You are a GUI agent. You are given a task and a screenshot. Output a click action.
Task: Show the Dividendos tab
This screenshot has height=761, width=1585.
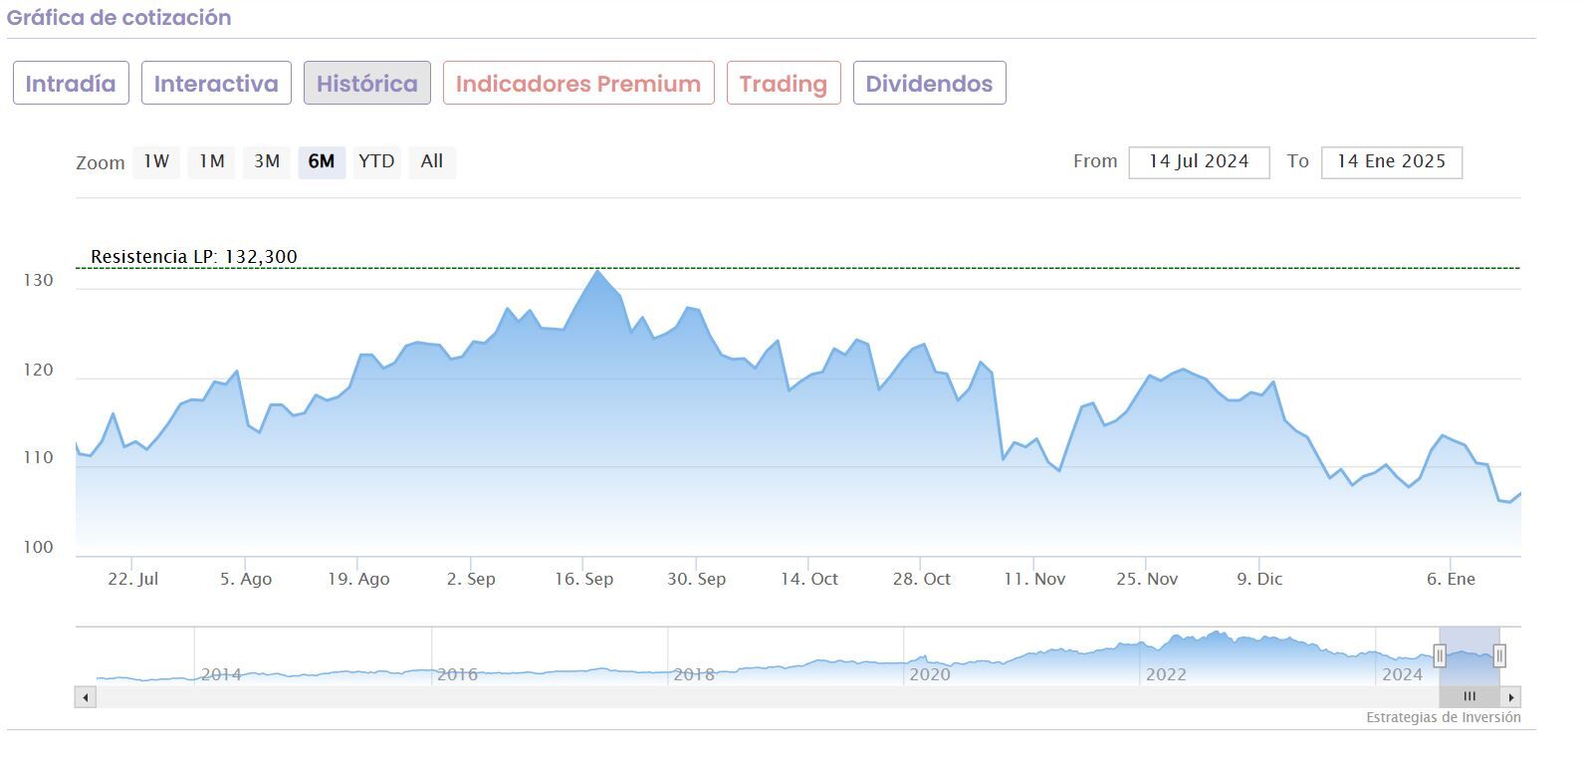(x=929, y=84)
